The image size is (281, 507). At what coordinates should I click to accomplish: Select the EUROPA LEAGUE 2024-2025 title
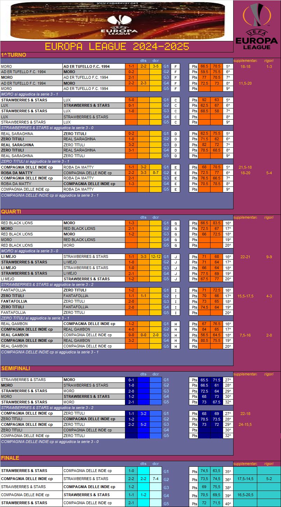pyautogui.click(x=117, y=47)
